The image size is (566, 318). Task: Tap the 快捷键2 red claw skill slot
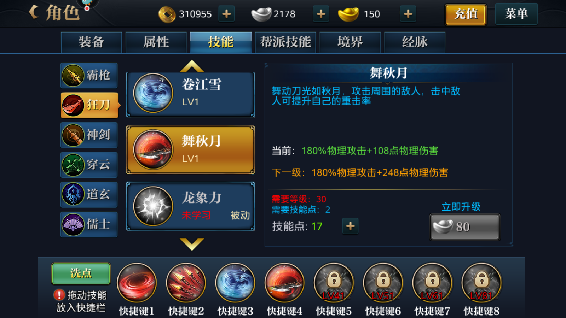coord(186,283)
